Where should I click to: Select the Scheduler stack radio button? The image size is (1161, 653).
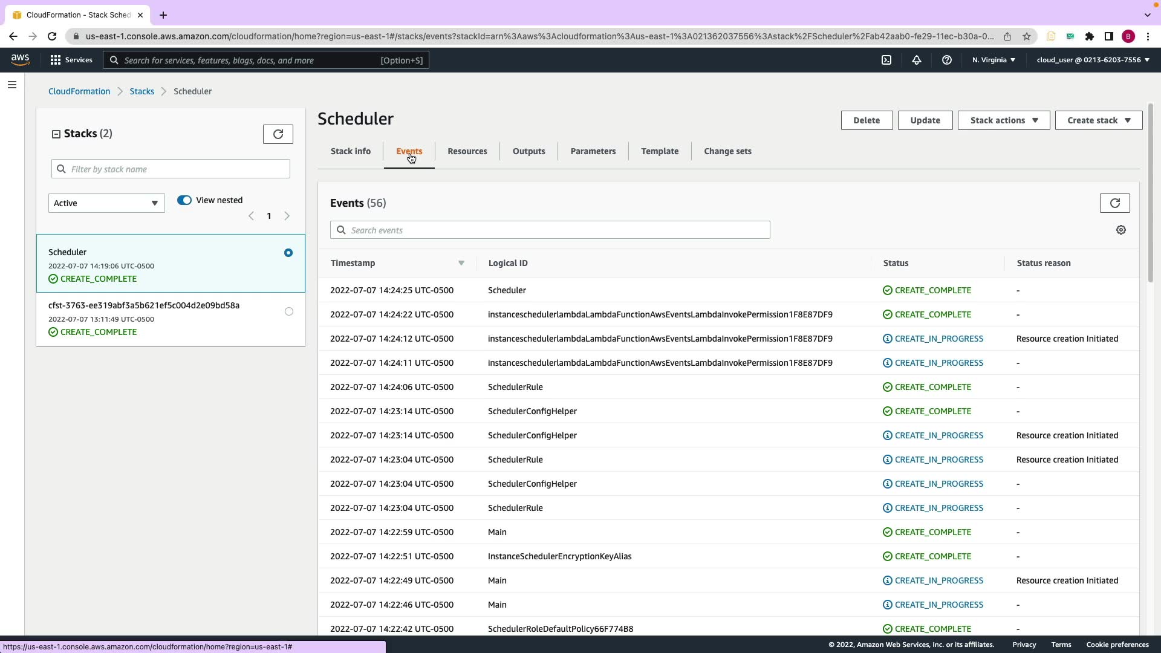pos(288,253)
